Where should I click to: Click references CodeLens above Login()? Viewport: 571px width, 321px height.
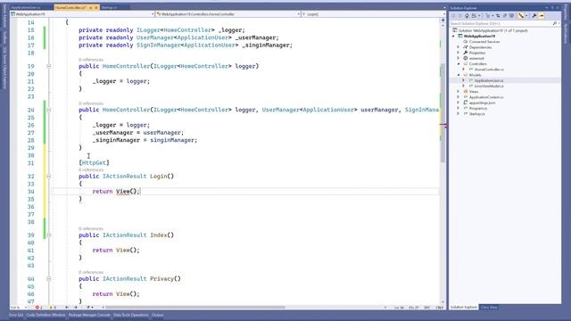coord(91,170)
